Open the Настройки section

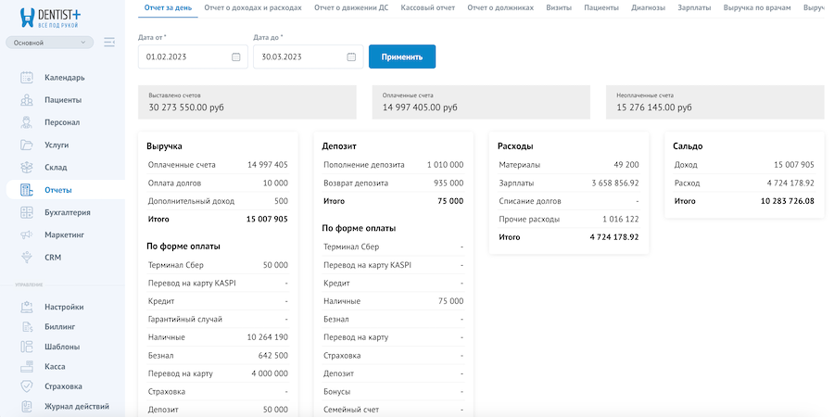(63, 307)
